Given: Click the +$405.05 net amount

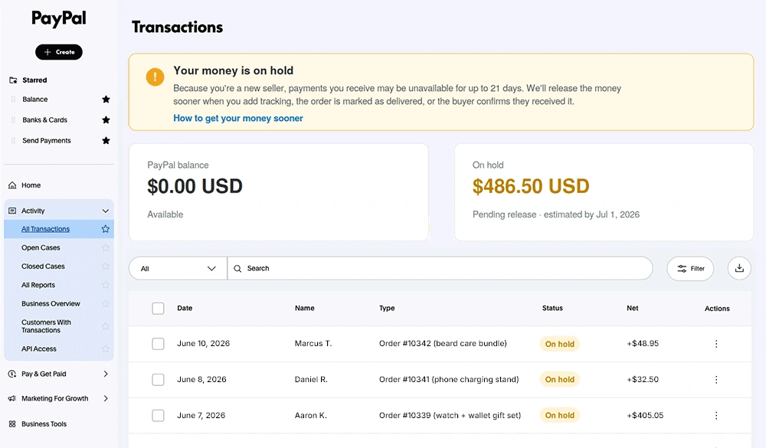Looking at the screenshot, I should tap(645, 415).
